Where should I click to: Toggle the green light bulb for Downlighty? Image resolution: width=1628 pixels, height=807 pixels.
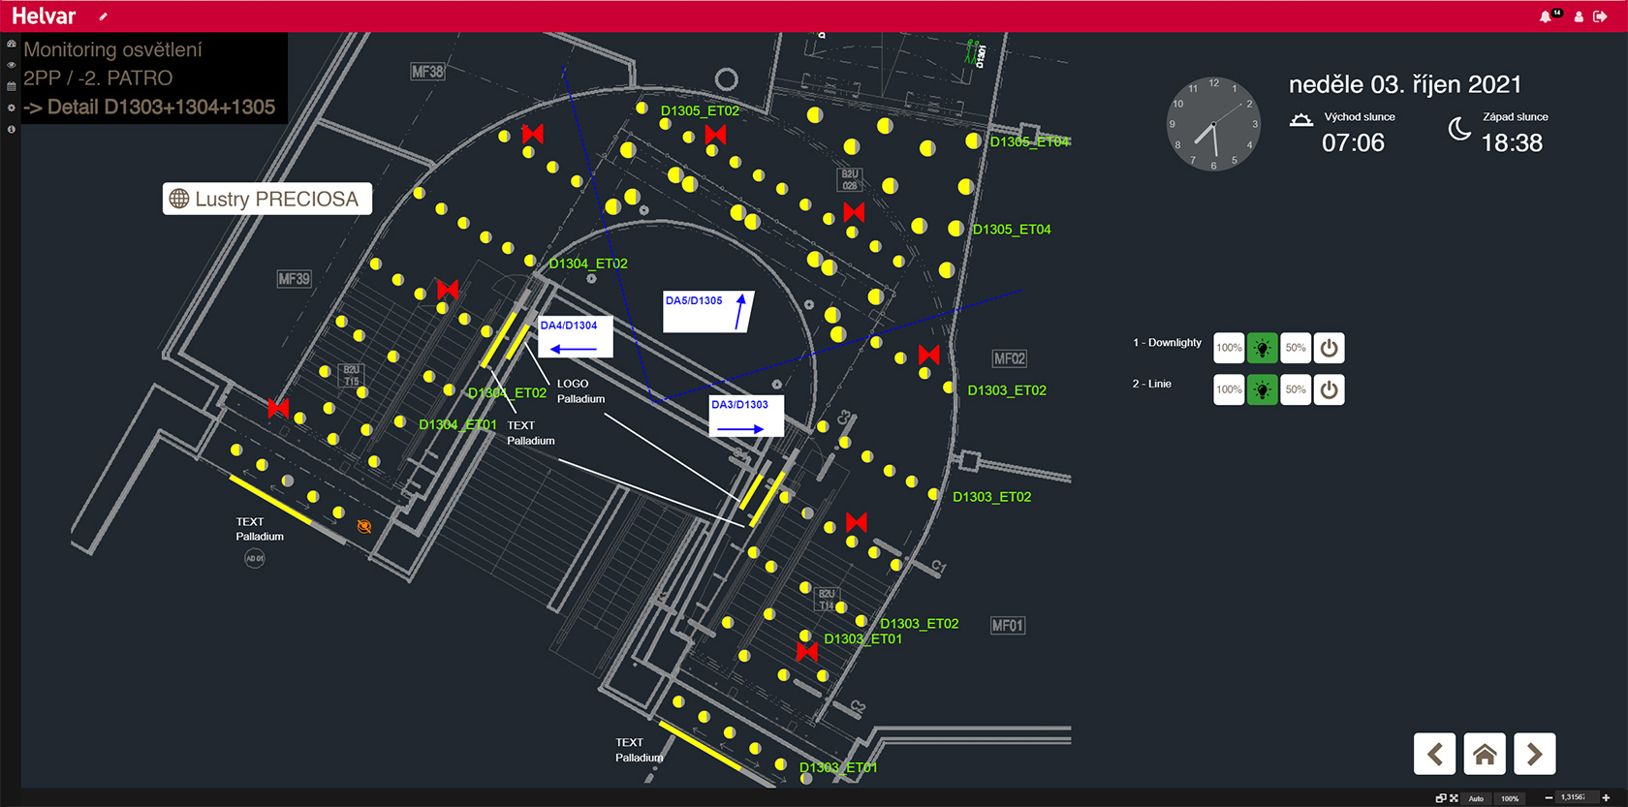(x=1262, y=348)
